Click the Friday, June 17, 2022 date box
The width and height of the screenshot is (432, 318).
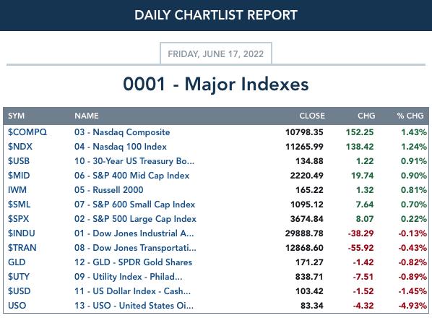(216, 53)
